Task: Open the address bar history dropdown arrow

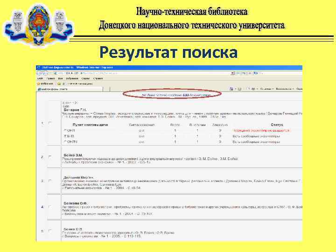Action: pyautogui.click(x=233, y=73)
